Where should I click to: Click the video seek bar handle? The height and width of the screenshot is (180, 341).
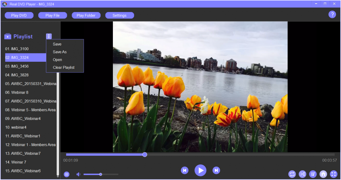[145, 154]
